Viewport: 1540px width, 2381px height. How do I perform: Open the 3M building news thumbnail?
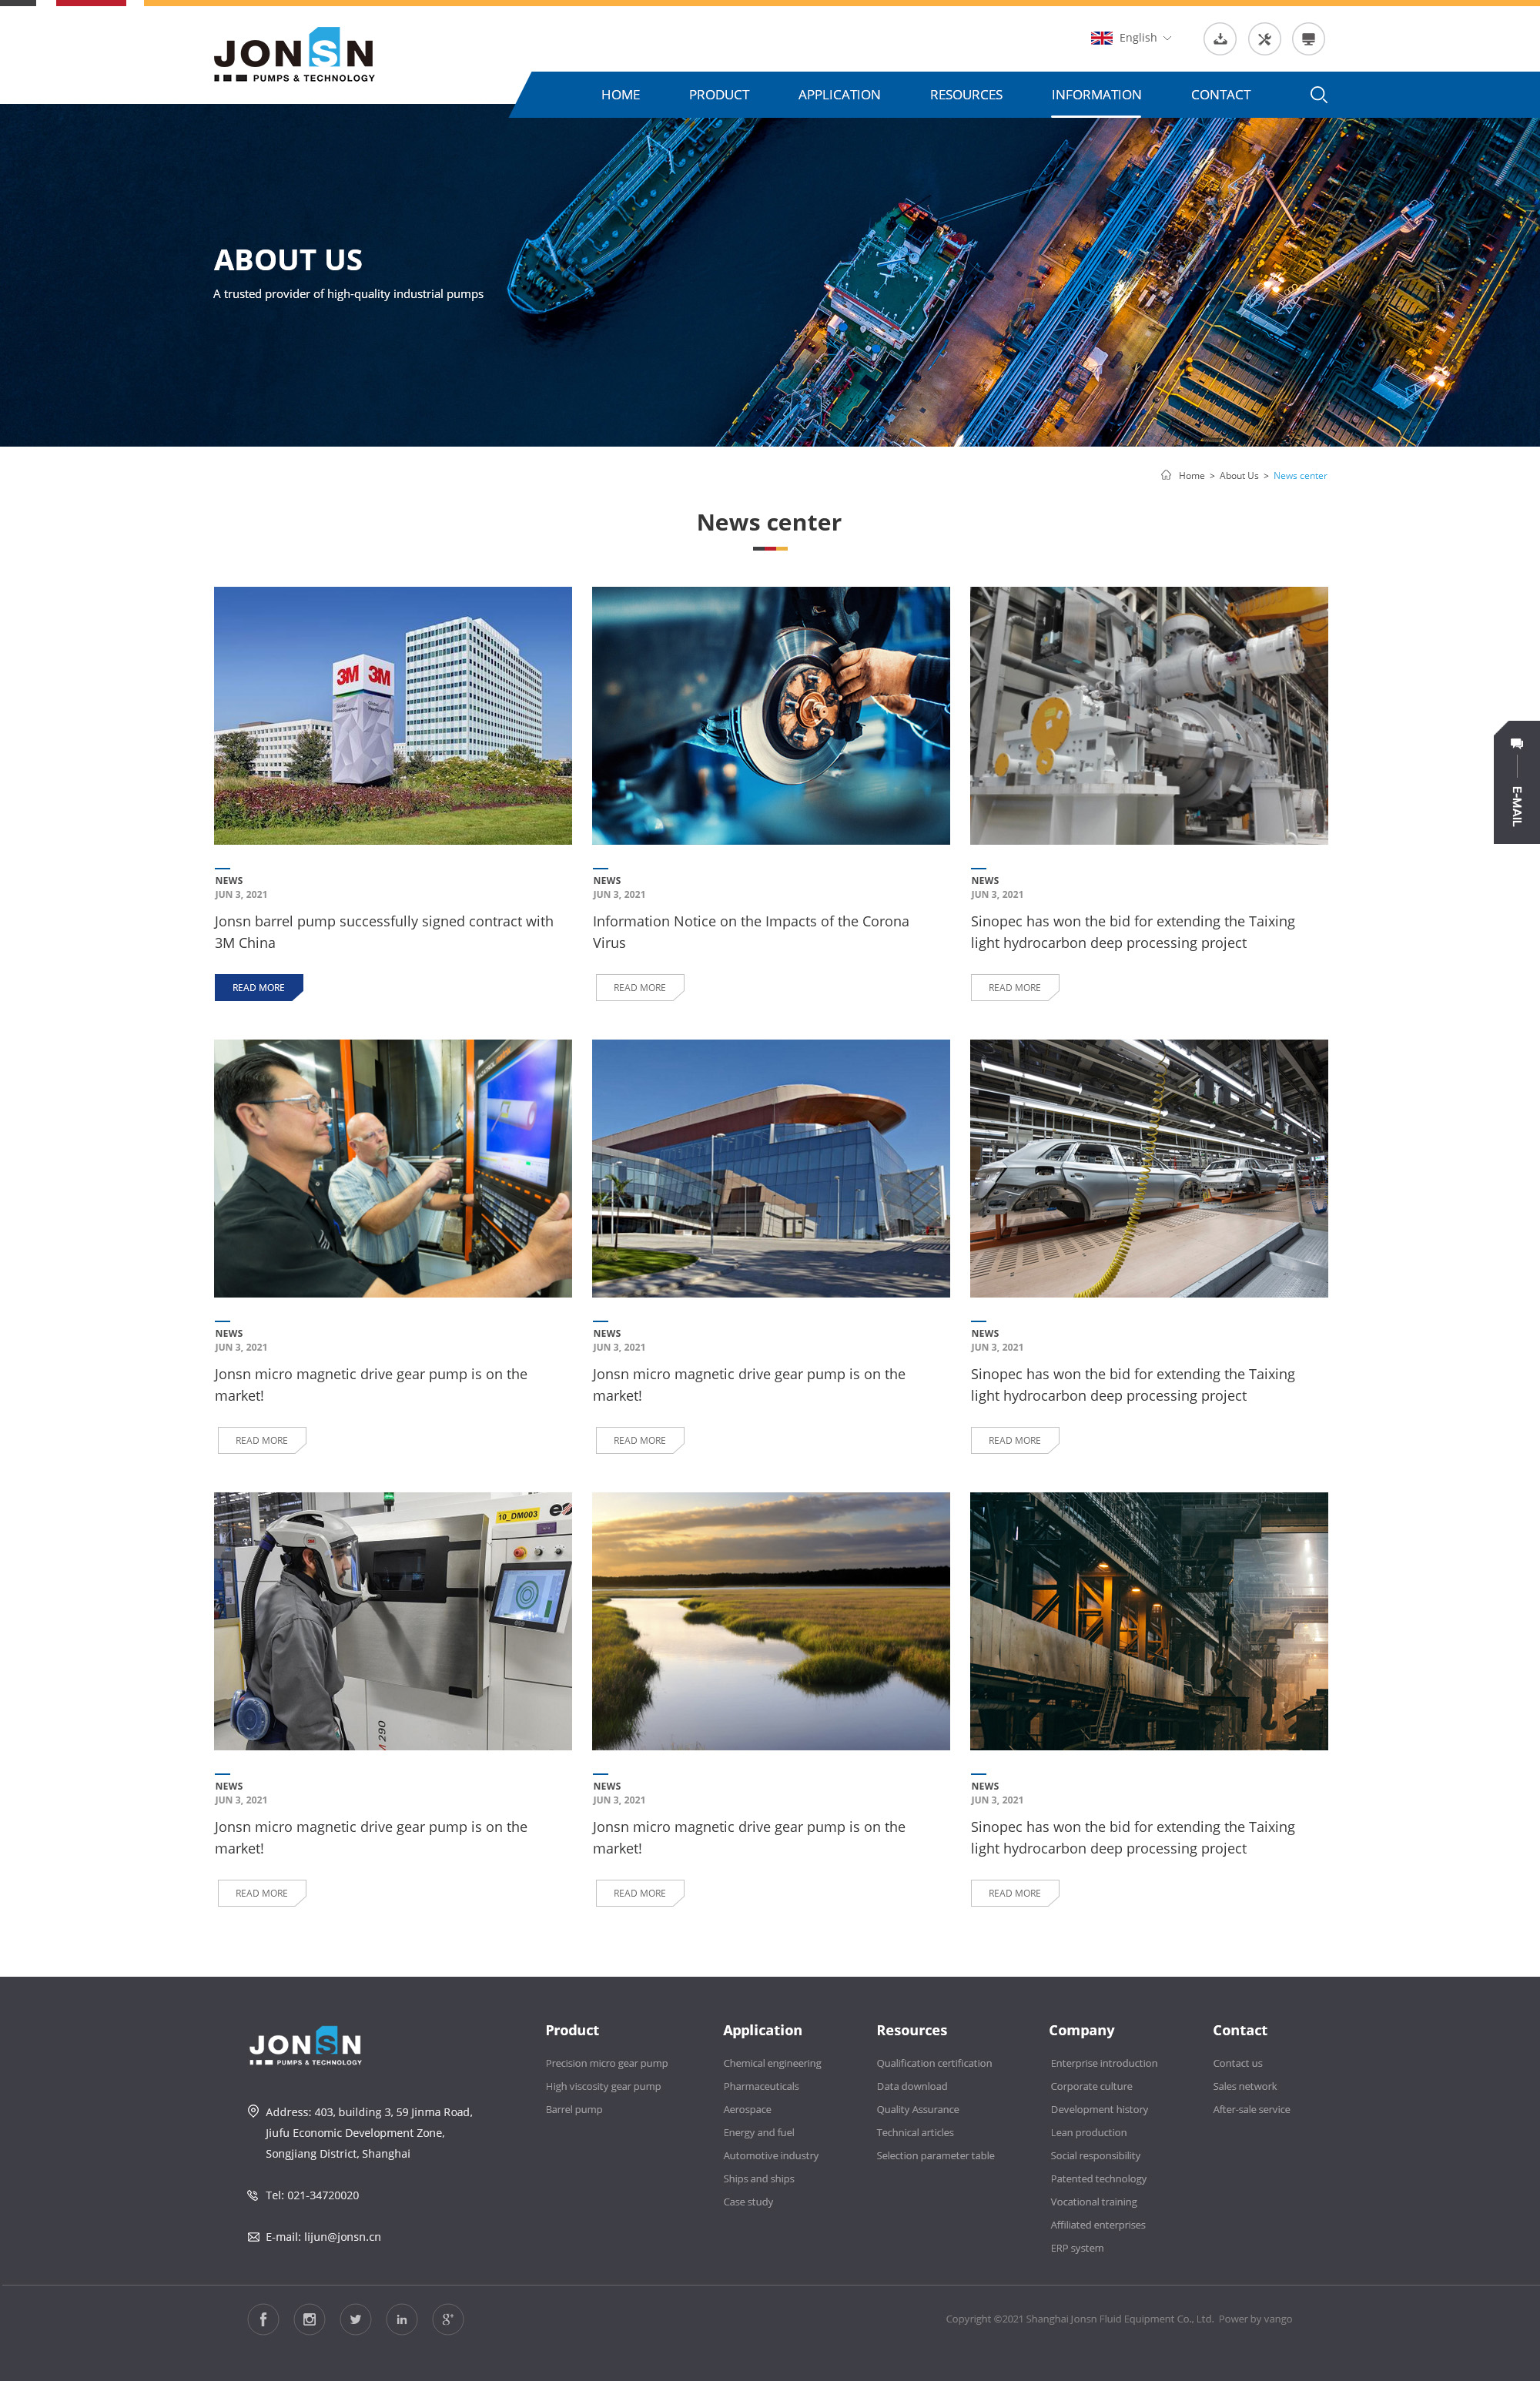(x=393, y=715)
